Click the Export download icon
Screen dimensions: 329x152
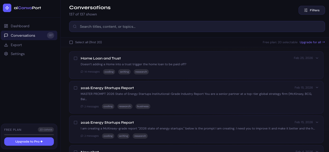pyautogui.click(x=6, y=45)
